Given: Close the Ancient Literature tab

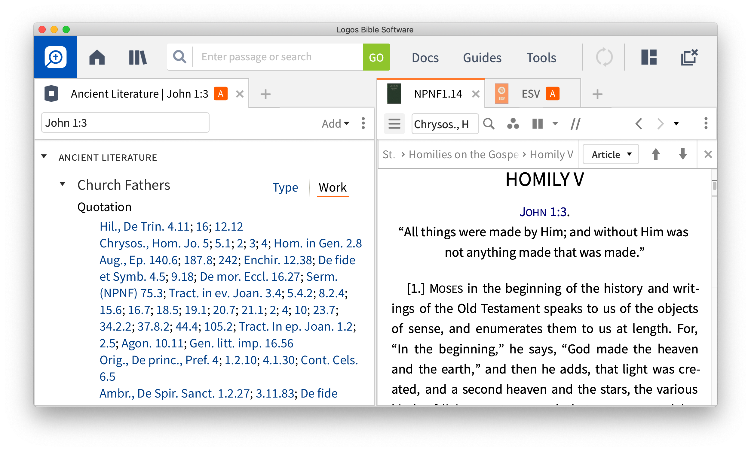Looking at the screenshot, I should tap(240, 94).
